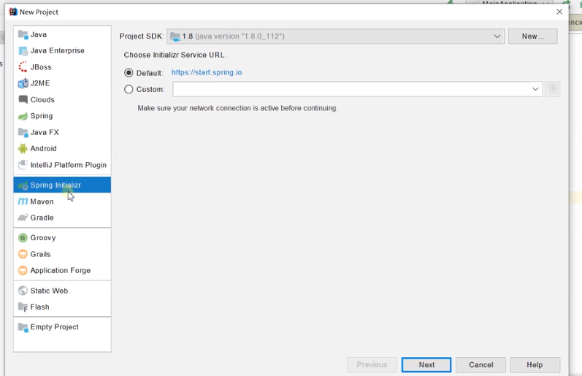Image resolution: width=582 pixels, height=376 pixels.
Task: Click the Help button
Action: [x=535, y=365]
